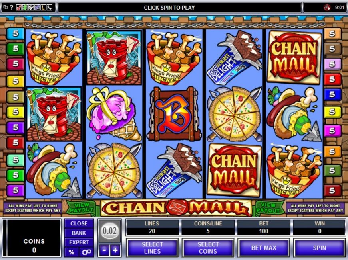Viewport: 348px width, 260px height.
Task: Click the overlapping windows icon
Action: click(x=6, y=8)
